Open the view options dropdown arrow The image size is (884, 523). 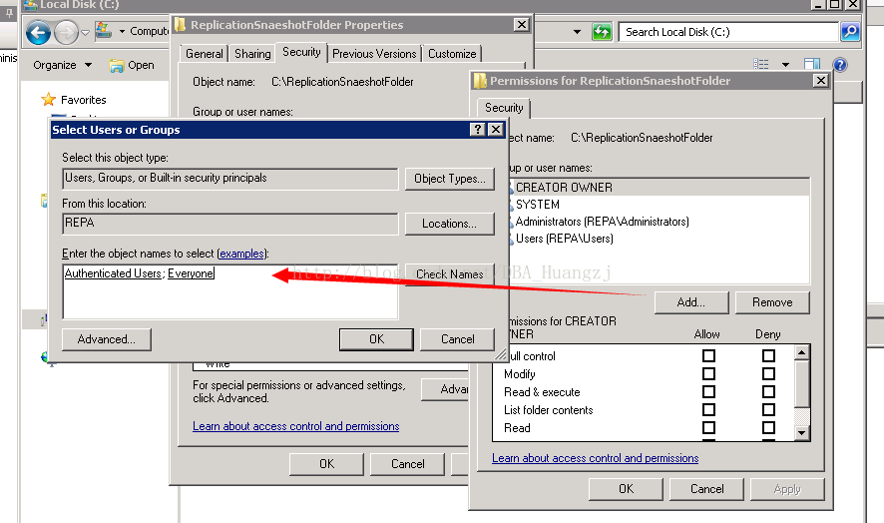[785, 64]
